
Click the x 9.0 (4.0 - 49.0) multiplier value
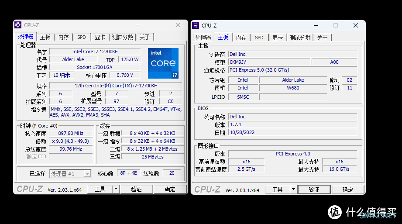tap(71, 141)
